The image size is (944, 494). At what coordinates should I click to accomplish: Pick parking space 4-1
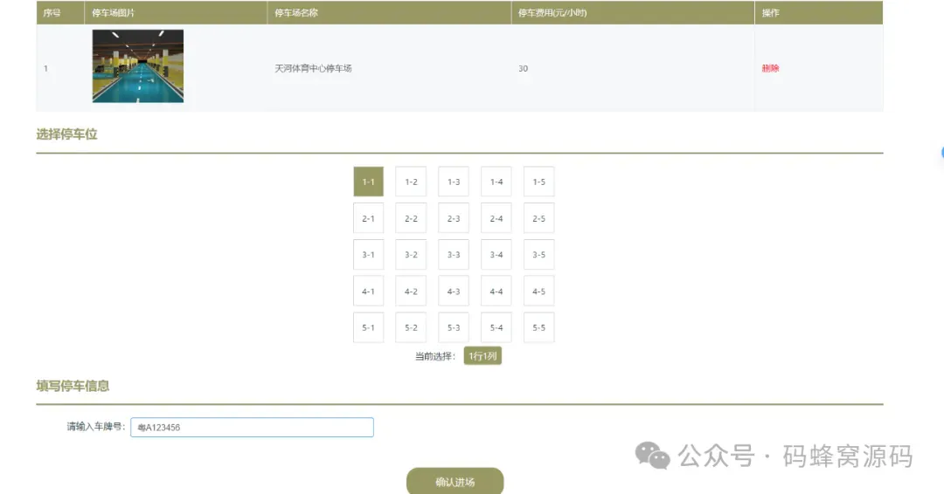pos(369,292)
